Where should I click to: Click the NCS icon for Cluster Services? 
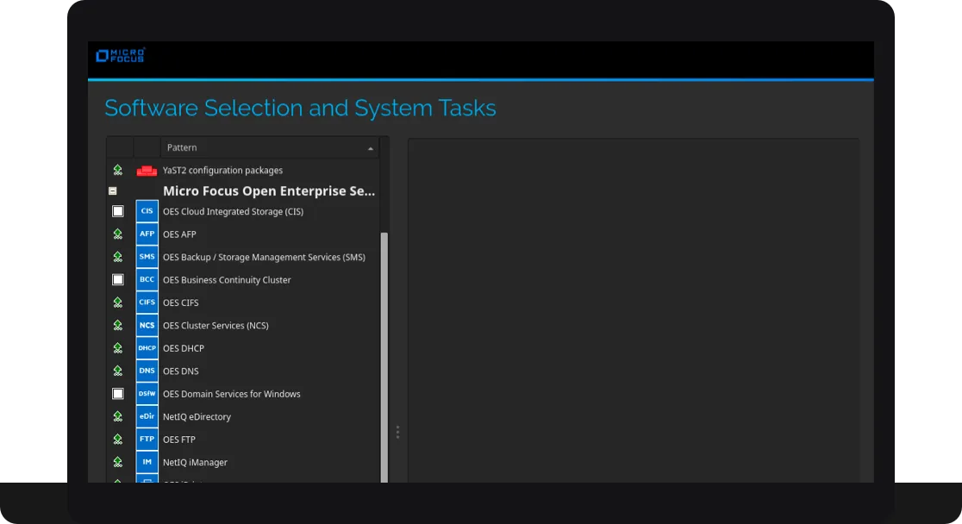tap(147, 325)
